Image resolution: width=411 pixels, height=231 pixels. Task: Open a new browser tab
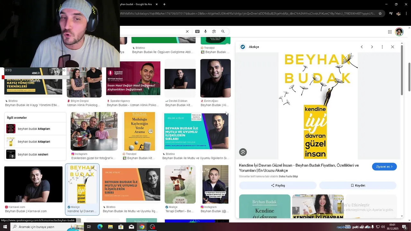(164, 4)
